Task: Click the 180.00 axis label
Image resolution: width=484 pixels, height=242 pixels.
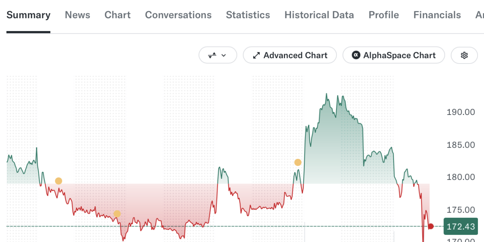Action: point(461,177)
